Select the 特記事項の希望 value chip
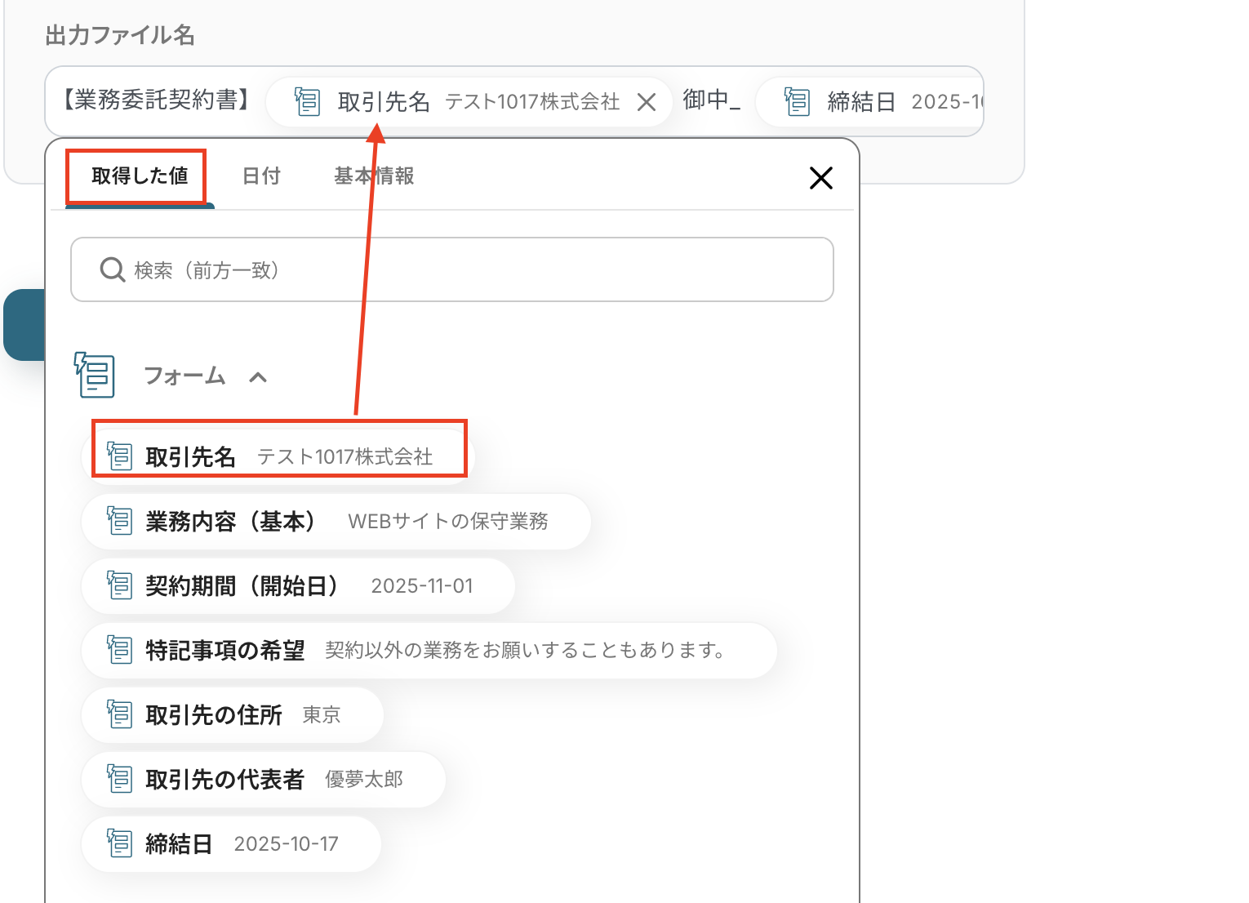The width and height of the screenshot is (1249, 903). [x=429, y=650]
